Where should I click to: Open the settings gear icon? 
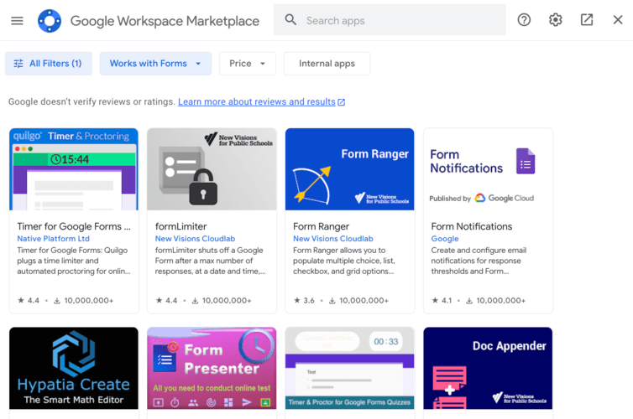556,20
